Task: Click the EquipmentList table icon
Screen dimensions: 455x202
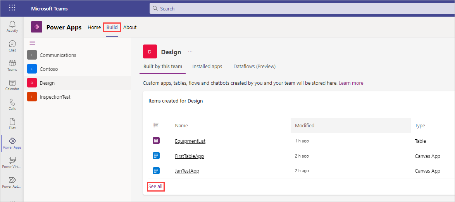Action: coord(156,141)
